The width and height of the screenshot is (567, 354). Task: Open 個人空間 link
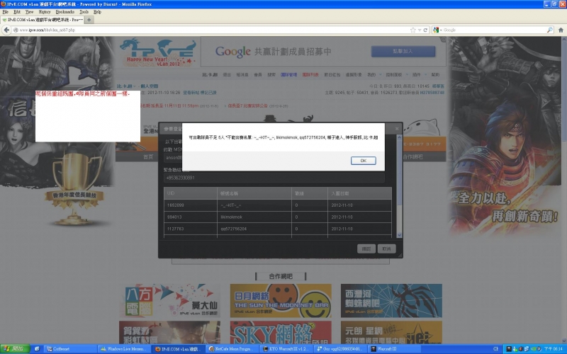pos(149,86)
